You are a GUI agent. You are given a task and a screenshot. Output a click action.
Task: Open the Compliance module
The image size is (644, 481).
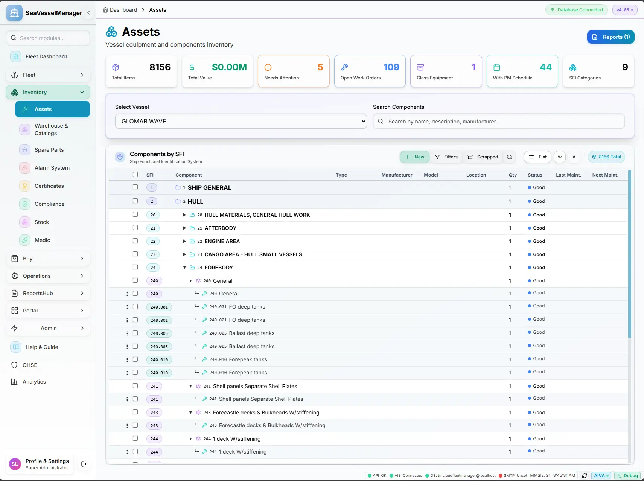click(x=52, y=204)
